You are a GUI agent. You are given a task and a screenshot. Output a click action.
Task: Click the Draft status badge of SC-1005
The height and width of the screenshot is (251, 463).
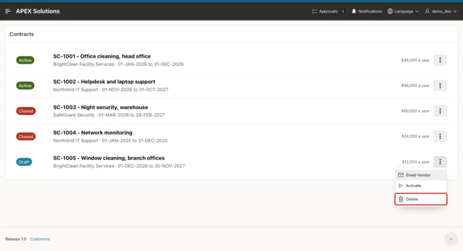point(24,162)
